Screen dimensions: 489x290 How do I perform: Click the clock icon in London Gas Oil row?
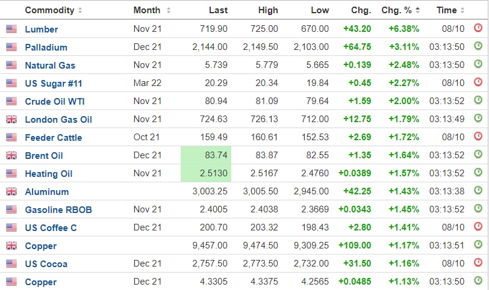[x=478, y=118]
